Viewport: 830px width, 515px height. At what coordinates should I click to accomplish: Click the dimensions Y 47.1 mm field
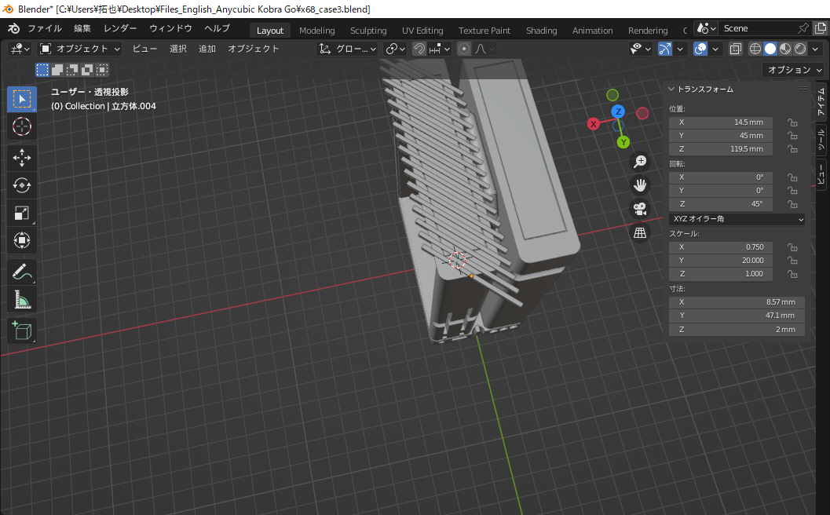737,316
